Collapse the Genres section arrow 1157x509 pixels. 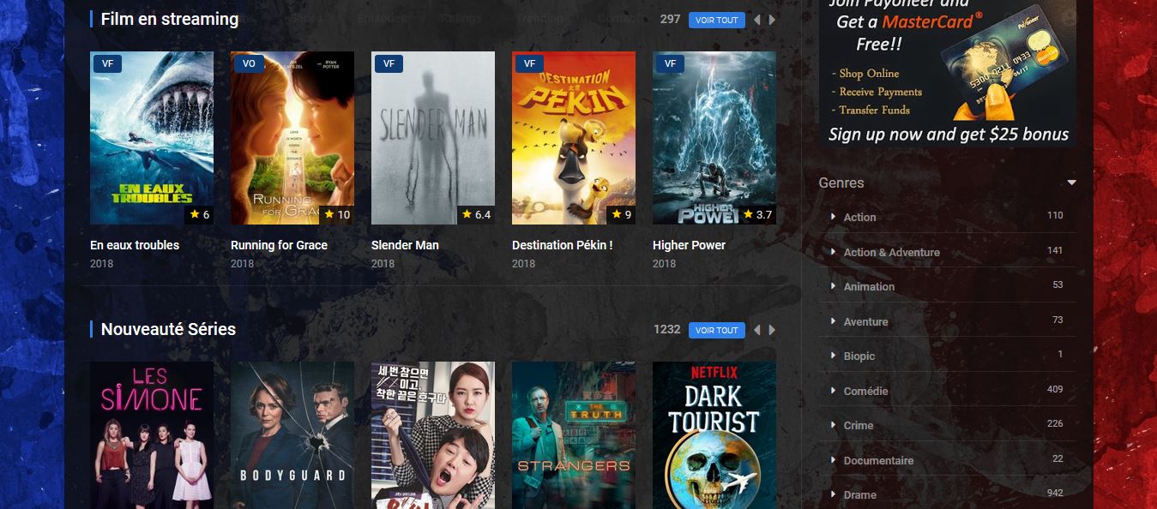pos(1071,183)
